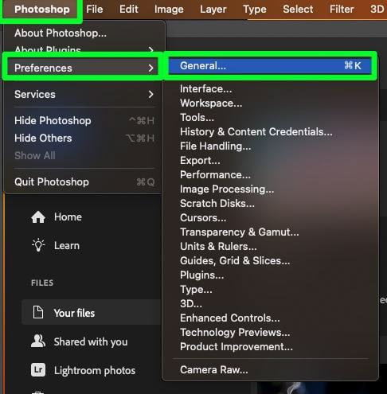This screenshot has height=394, width=387.
Task: Open Shared with you
Action: [x=92, y=341]
